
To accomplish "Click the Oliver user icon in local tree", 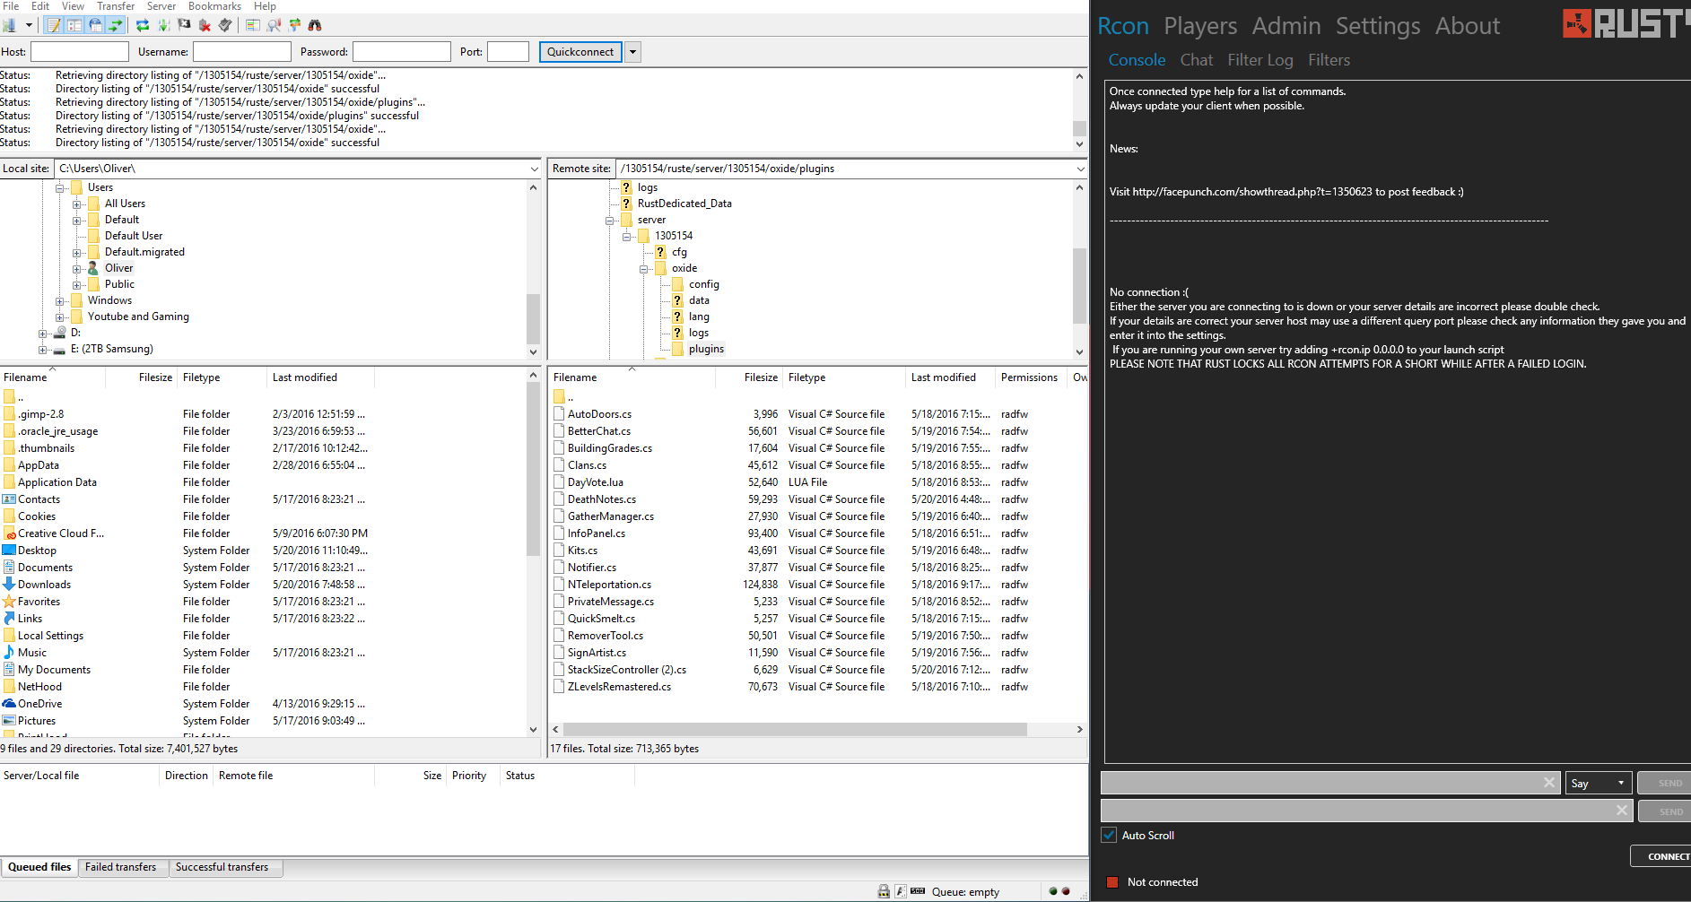I will tap(93, 268).
